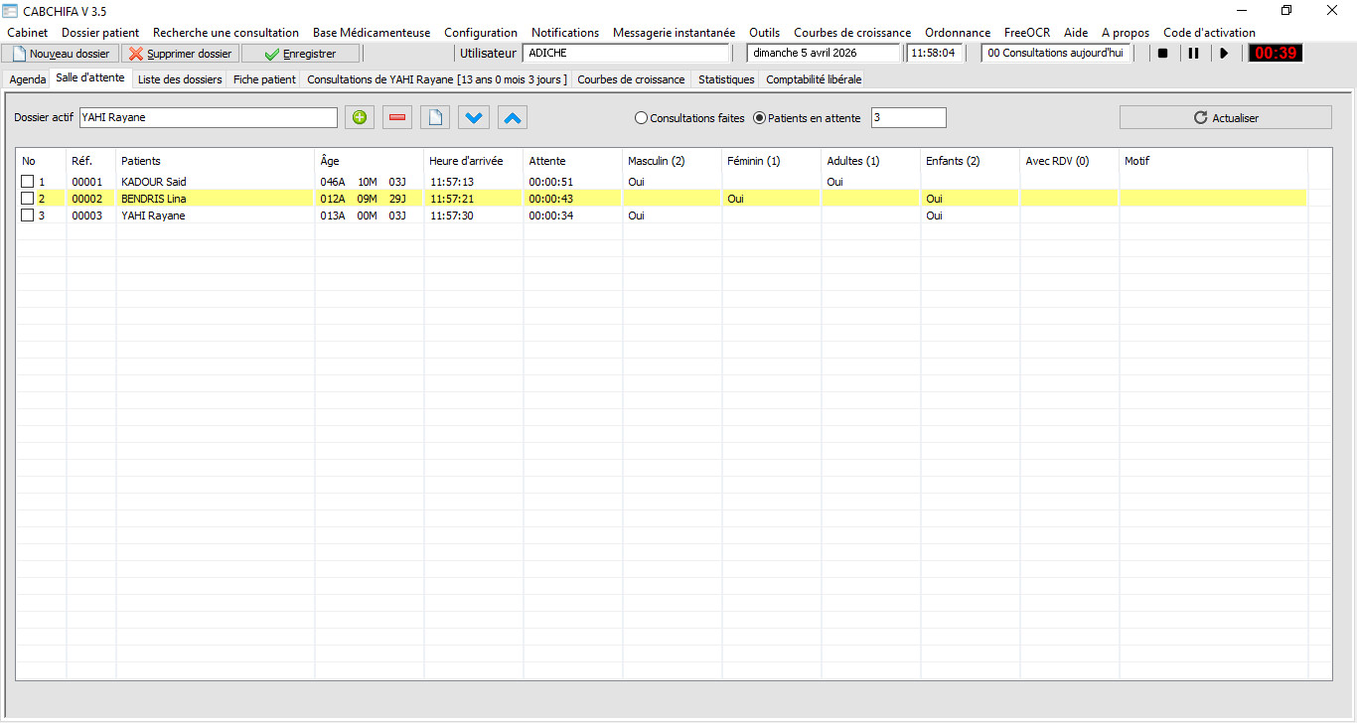
Task: Click the blank document icon beside Dossier actif
Action: (435, 118)
